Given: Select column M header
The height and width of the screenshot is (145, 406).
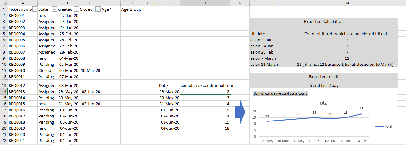Looking at the screenshot, I should coord(347,3).
